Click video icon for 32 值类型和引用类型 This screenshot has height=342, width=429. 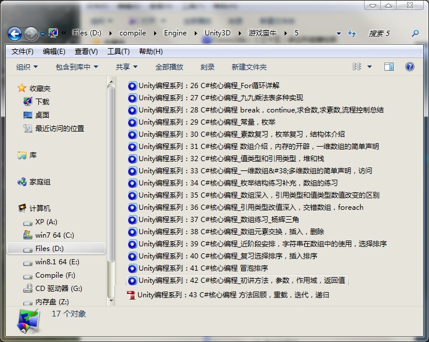[x=132, y=159]
